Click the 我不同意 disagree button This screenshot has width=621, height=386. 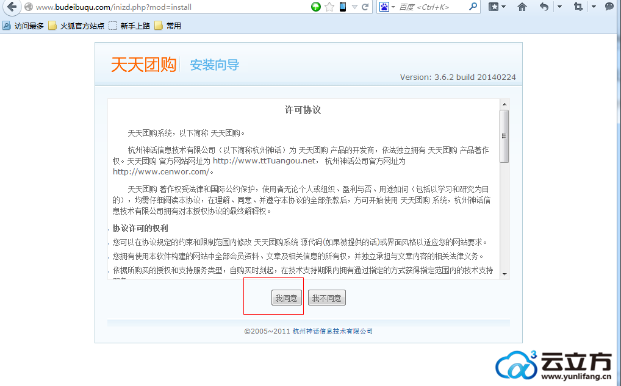point(327,298)
